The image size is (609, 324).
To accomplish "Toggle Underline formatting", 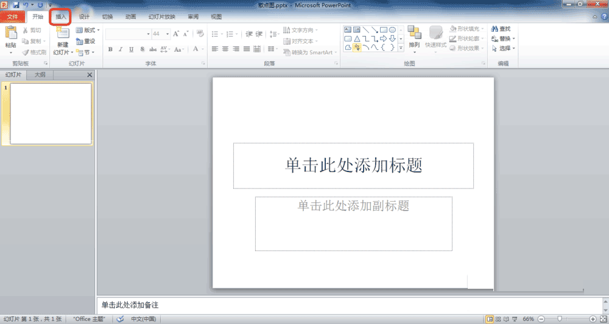I will [x=132, y=49].
